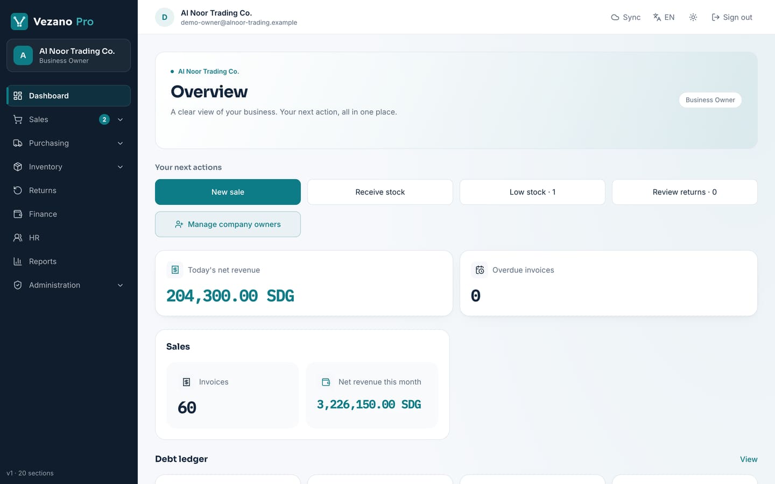Click the Sync label in header
This screenshot has width=775, height=484.
coord(631,17)
